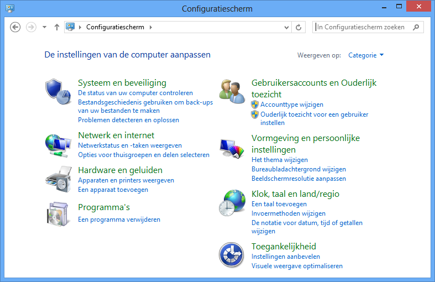Maximize the Configuratiescherm window

pos(399,7)
